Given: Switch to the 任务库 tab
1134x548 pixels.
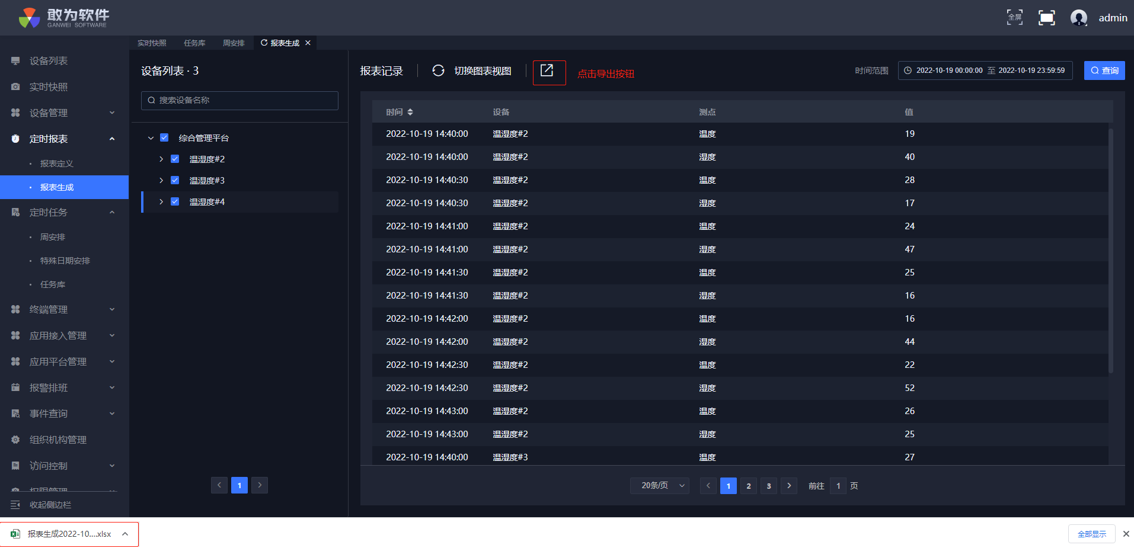Looking at the screenshot, I should click(x=194, y=43).
